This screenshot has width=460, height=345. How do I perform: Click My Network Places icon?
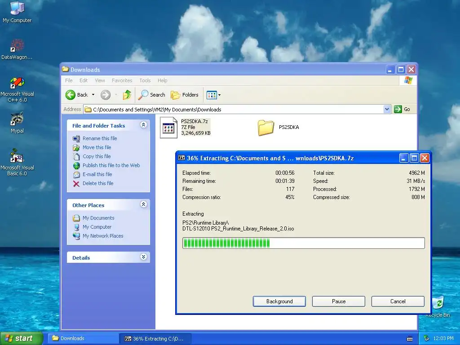[76, 236]
